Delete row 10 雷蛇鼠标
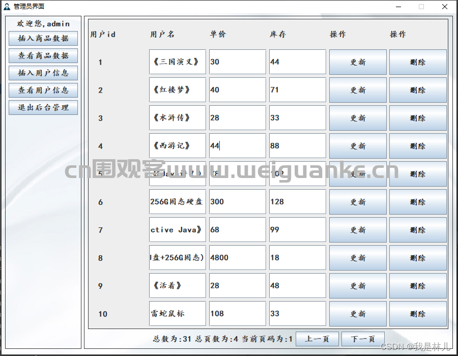 pos(418,314)
